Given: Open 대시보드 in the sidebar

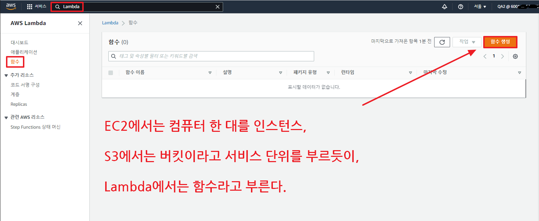Looking at the screenshot, I should pyautogui.click(x=19, y=43).
